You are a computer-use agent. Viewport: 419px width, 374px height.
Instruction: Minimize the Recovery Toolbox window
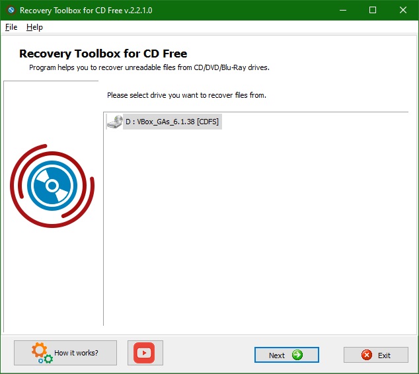[342, 11]
